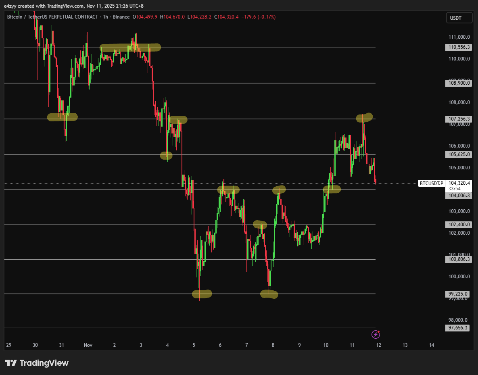
Task: Select the 110,556.3 horizontal line price label
Action: coord(459,47)
